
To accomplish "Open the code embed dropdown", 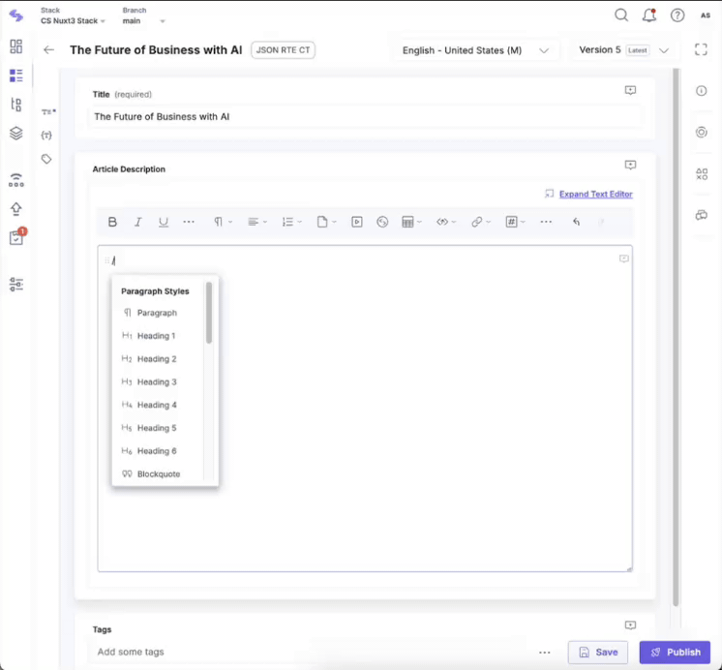I will [446, 222].
